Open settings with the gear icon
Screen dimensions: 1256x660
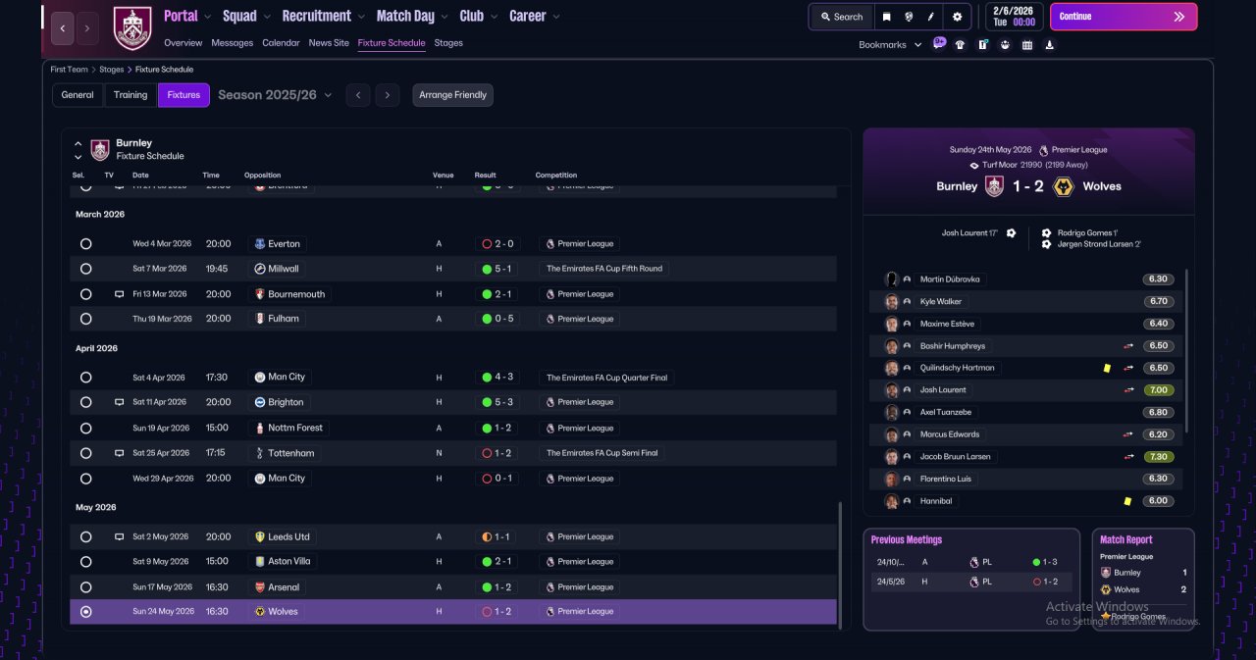point(957,17)
